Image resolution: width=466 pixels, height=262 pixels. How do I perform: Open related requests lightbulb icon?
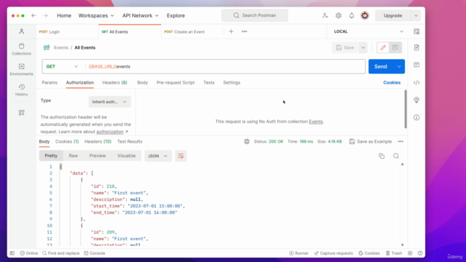416,100
